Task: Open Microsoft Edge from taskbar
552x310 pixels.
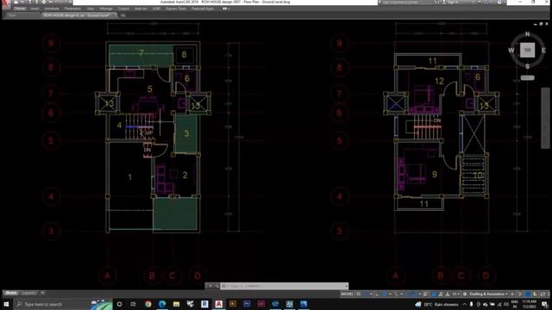Action: point(162,304)
